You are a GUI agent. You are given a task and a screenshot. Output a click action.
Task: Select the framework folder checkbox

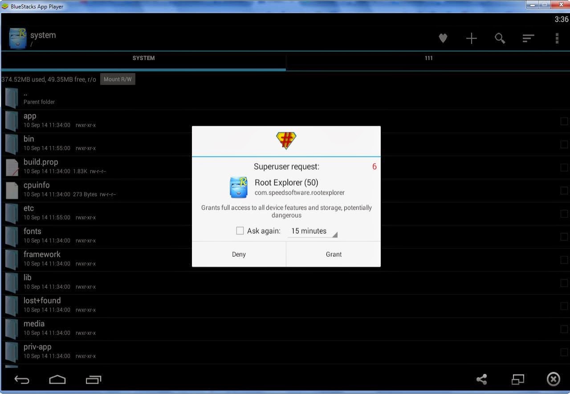point(564,260)
